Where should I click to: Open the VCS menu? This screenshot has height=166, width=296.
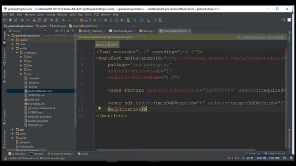pos(96,14)
